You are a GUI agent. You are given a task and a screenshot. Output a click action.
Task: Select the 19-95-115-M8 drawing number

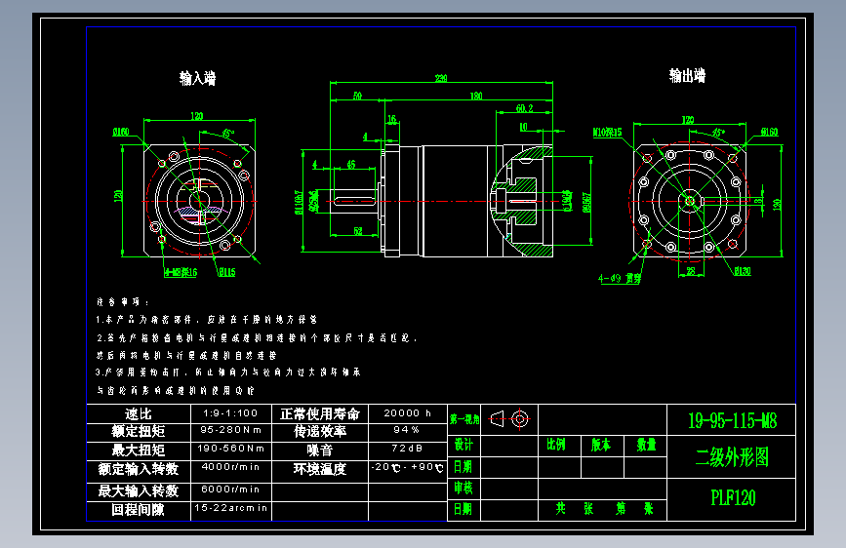pos(732,420)
